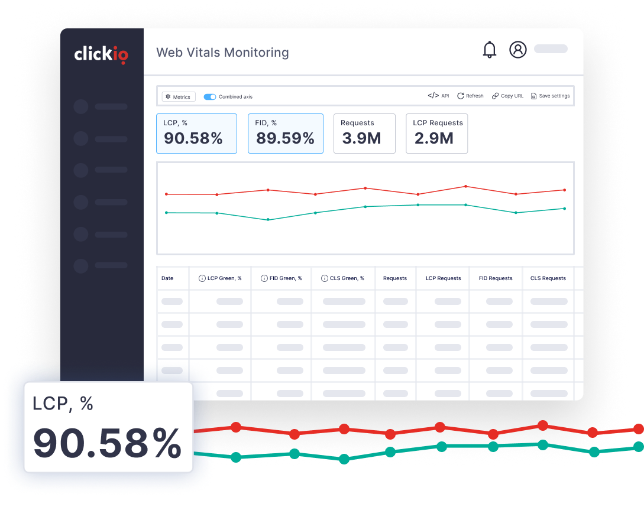Click the large LCP 90.58% callout card
This screenshot has height=520, width=644.
tap(108, 427)
